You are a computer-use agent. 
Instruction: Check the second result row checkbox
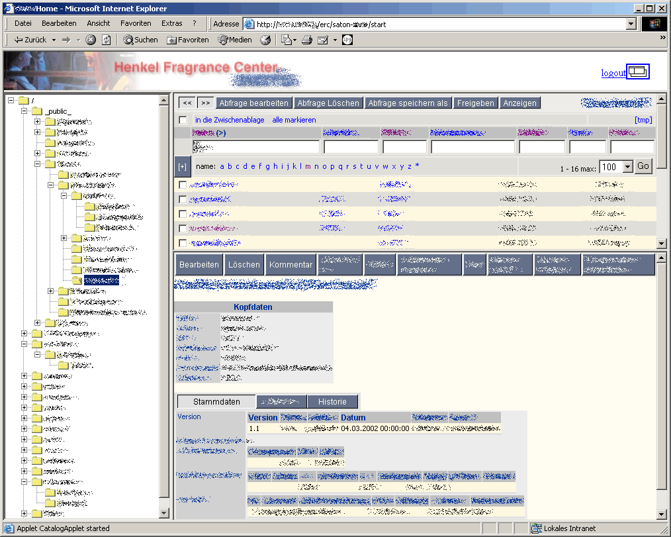tap(183, 199)
